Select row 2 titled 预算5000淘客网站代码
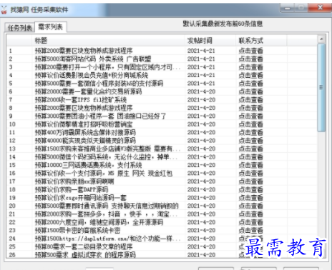The width and height of the screenshot is (332, 270). tap(93, 59)
